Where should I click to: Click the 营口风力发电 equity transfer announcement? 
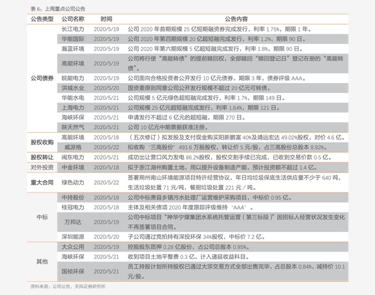coord(230,157)
